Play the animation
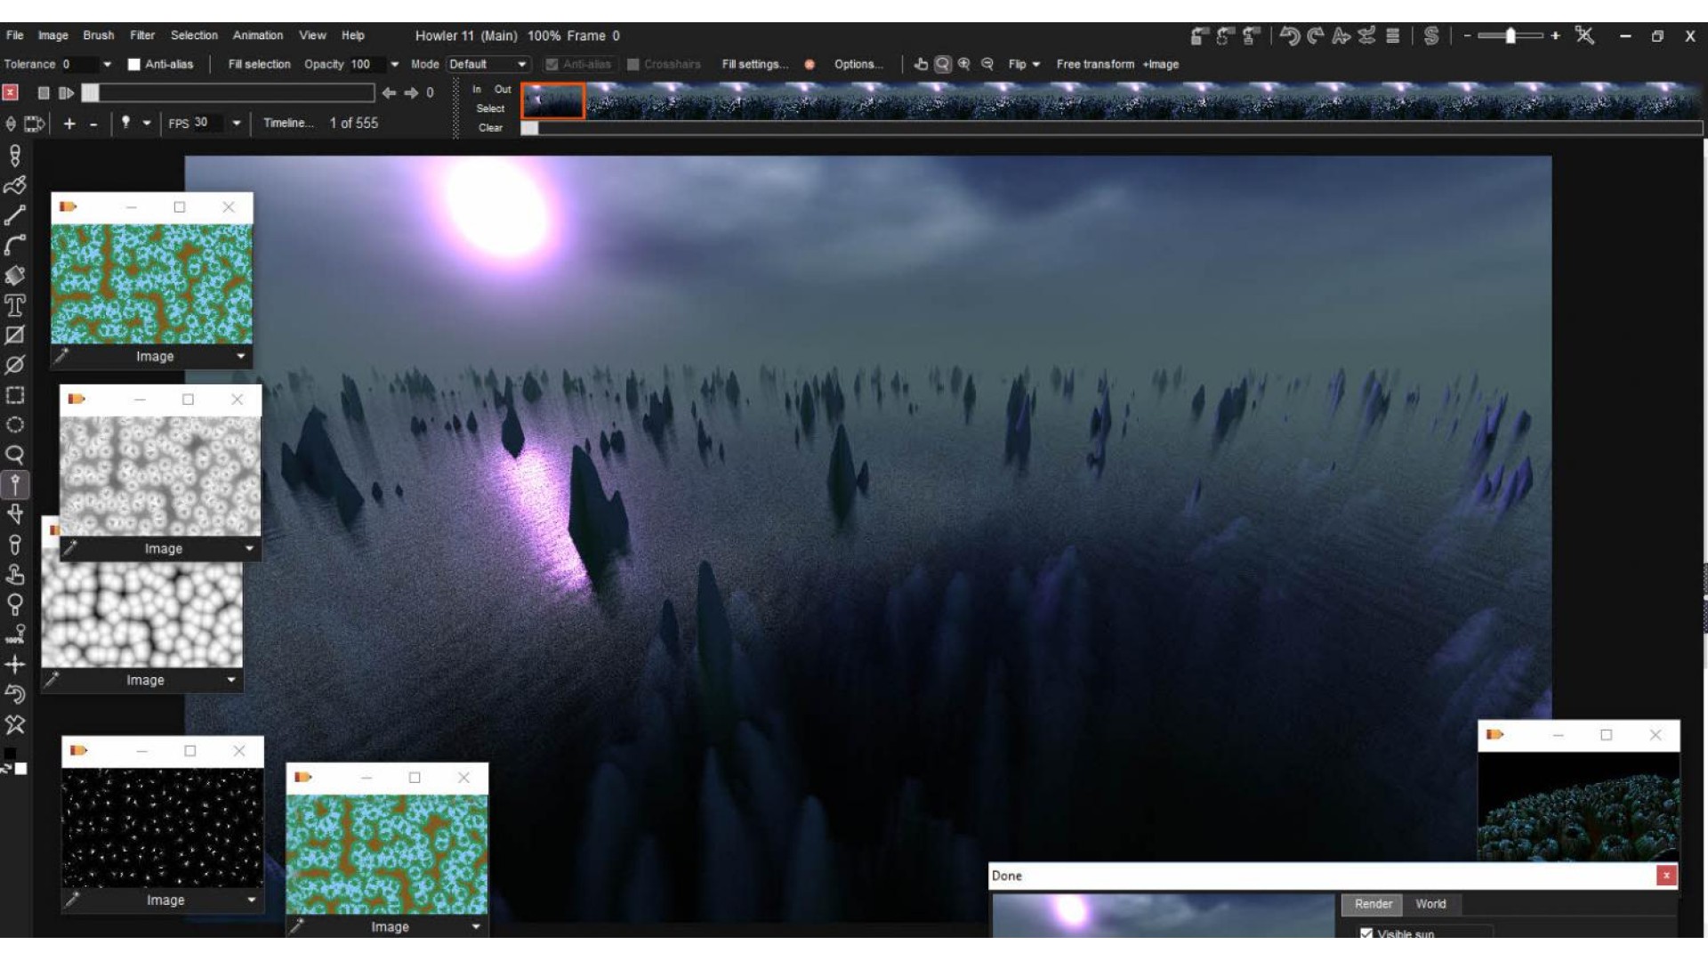The width and height of the screenshot is (1708, 961). tap(67, 93)
